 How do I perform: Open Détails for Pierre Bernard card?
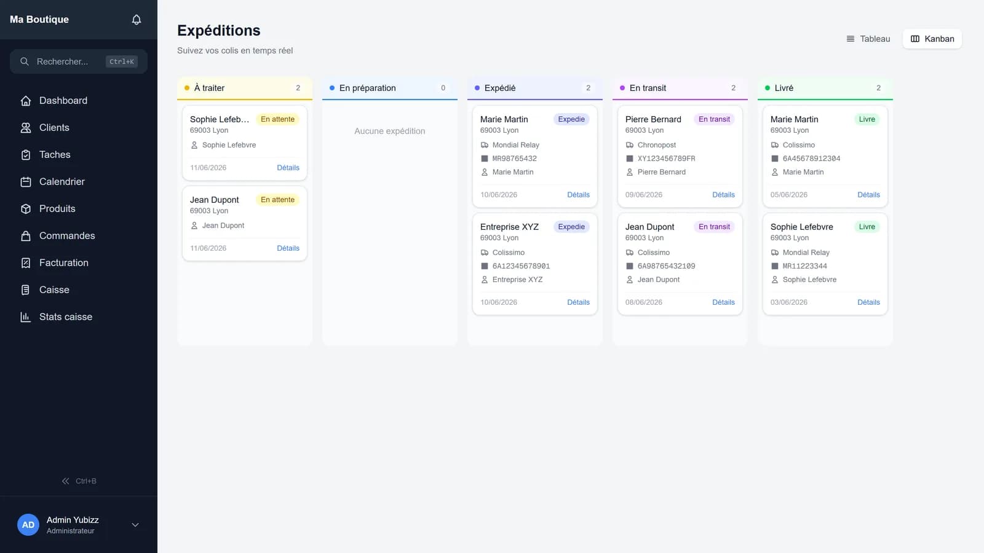[723, 195]
